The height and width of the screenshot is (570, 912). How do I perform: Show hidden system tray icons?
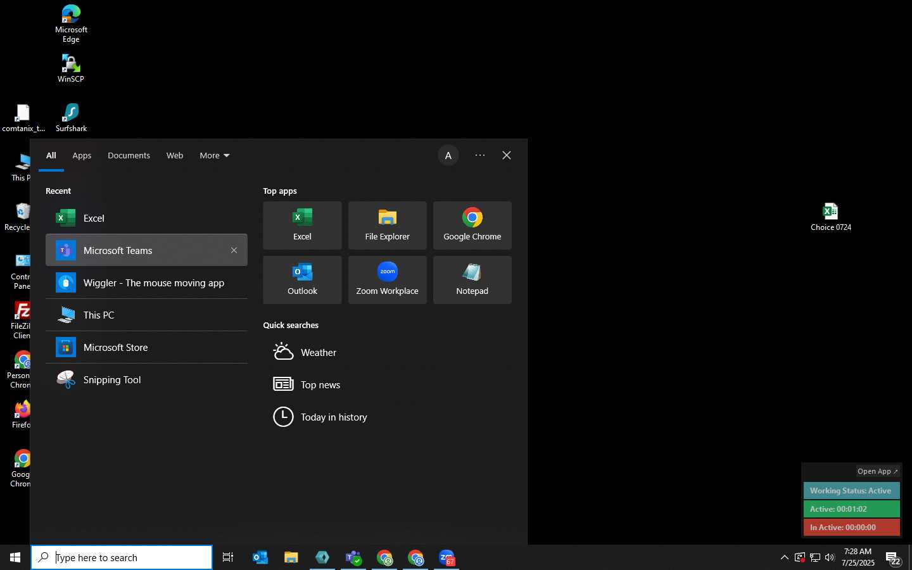coord(785,557)
